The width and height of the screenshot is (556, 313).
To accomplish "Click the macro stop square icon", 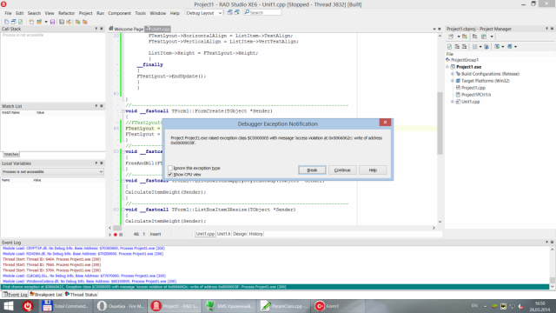I will (x=121, y=234).
